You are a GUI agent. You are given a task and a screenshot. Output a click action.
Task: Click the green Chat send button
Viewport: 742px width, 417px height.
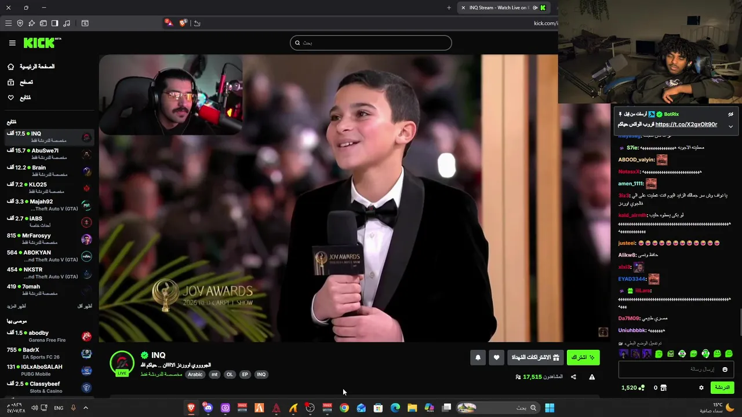722,387
